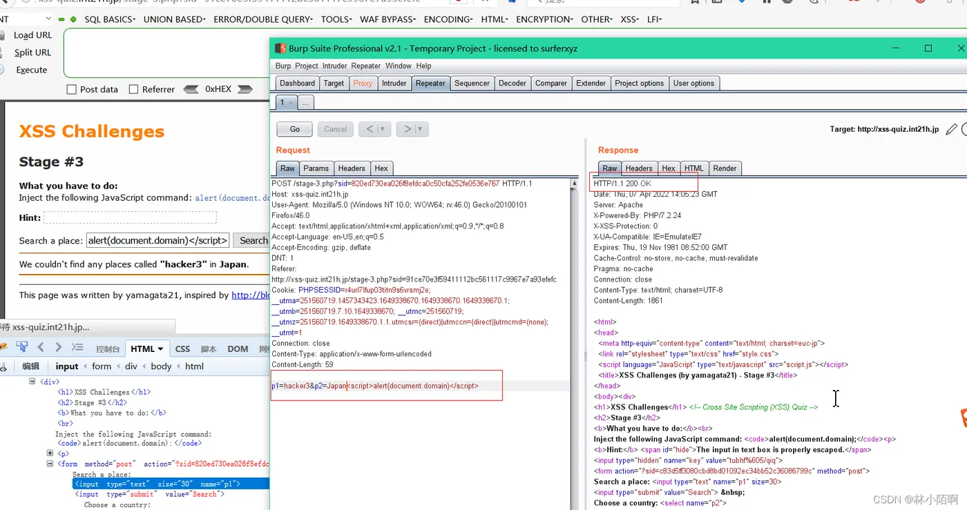
Task: Open the User options tab
Action: click(694, 84)
